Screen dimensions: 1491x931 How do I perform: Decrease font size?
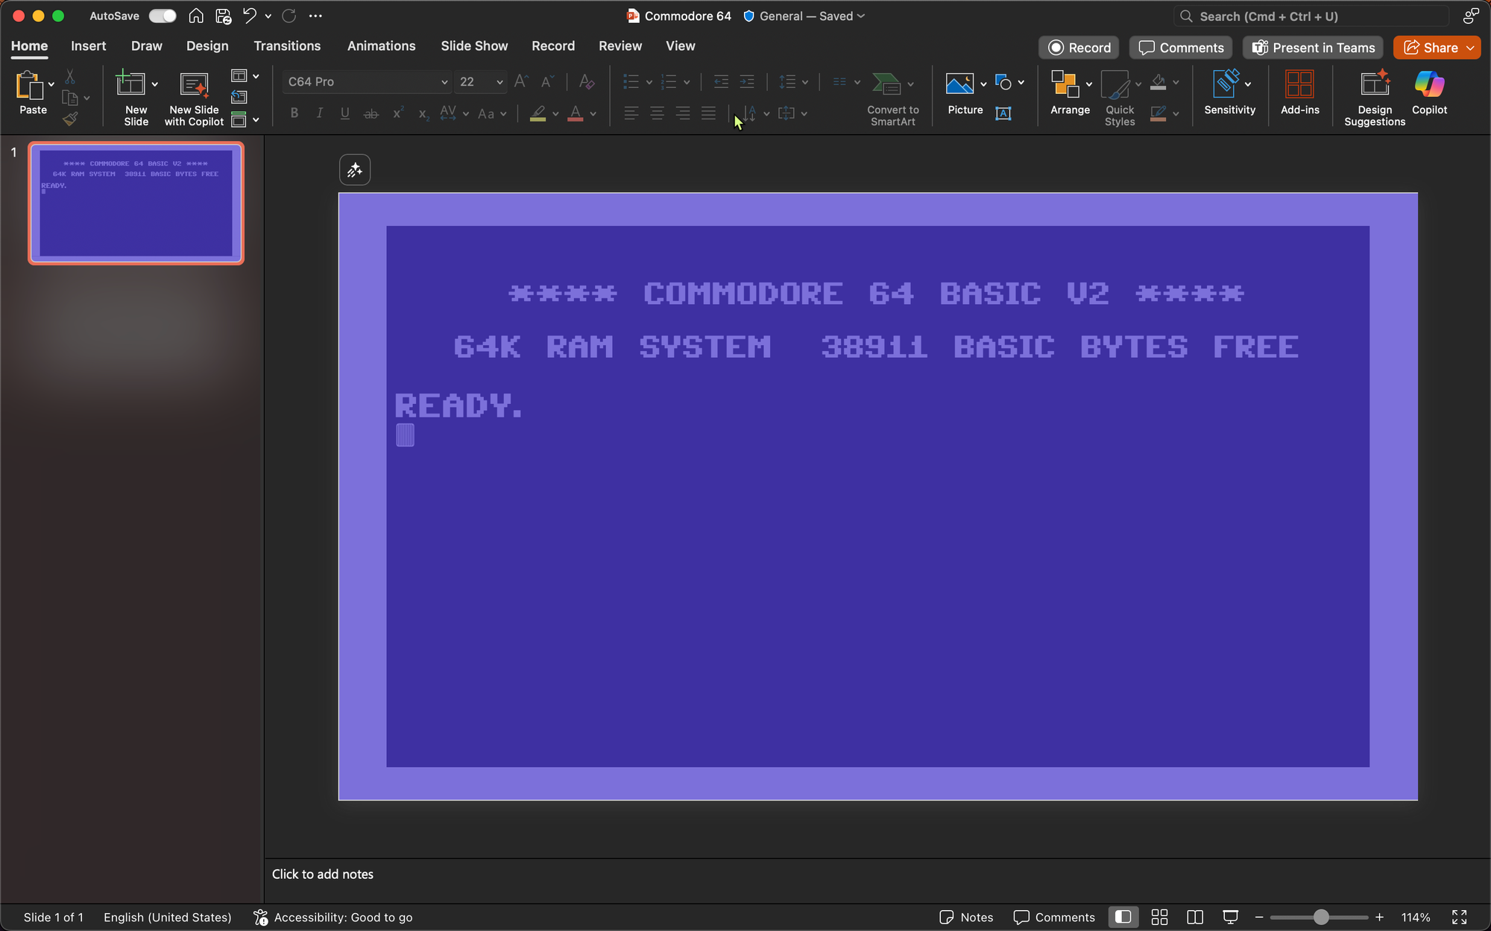click(x=547, y=81)
